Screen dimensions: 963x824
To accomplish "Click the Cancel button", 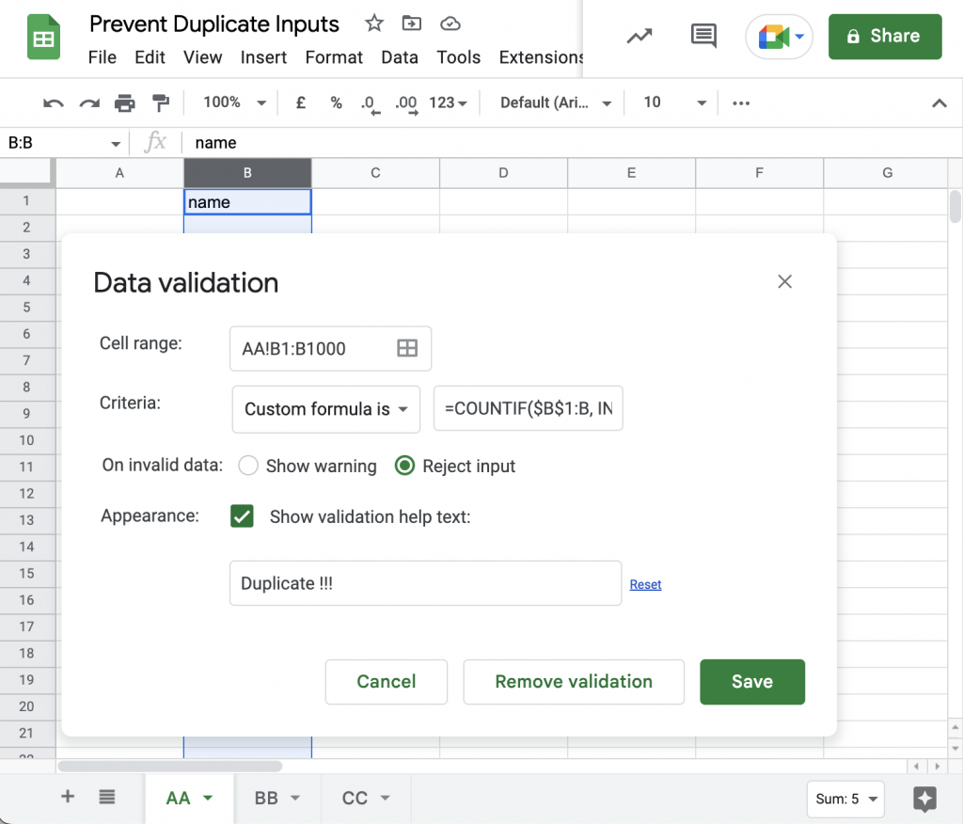I will pyautogui.click(x=387, y=681).
